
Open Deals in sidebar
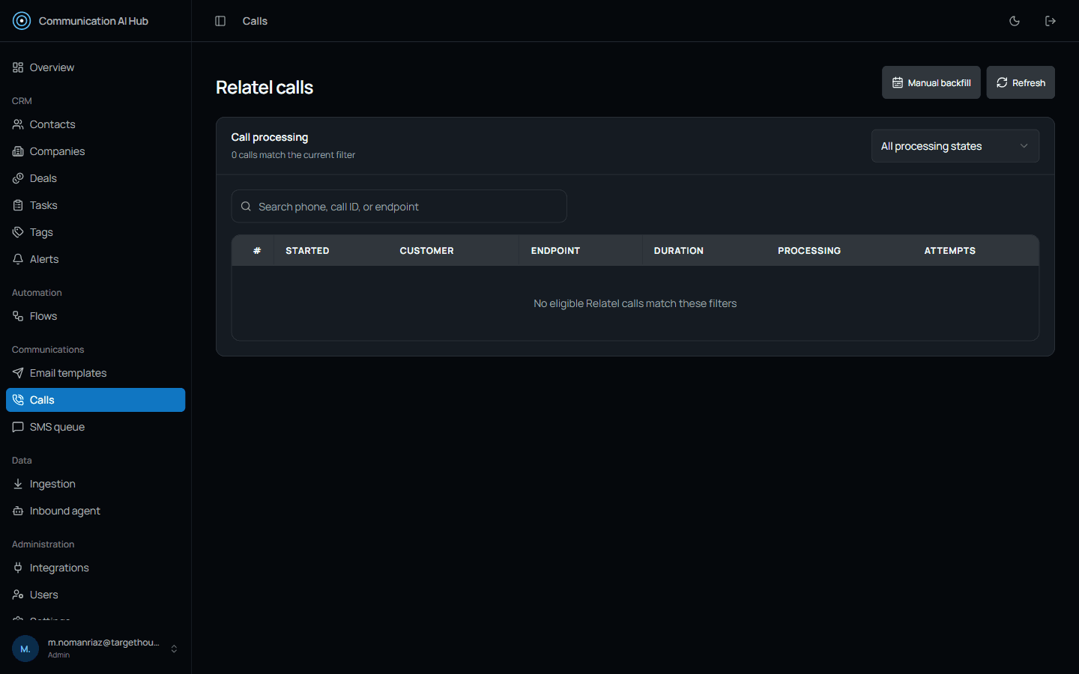pos(95,178)
